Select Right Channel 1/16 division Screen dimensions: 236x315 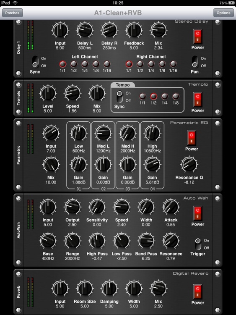173,64
